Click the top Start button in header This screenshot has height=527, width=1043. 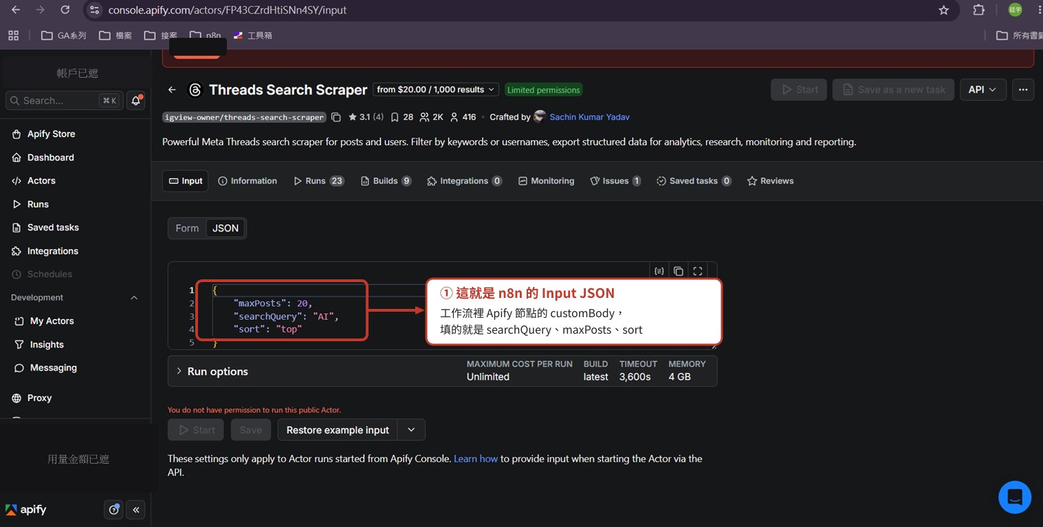[799, 89]
